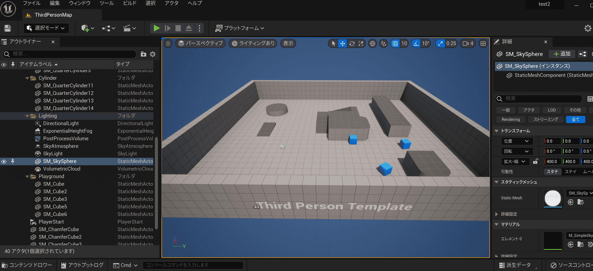Hide SM_SkySphere using eye icon

pos(4,161)
